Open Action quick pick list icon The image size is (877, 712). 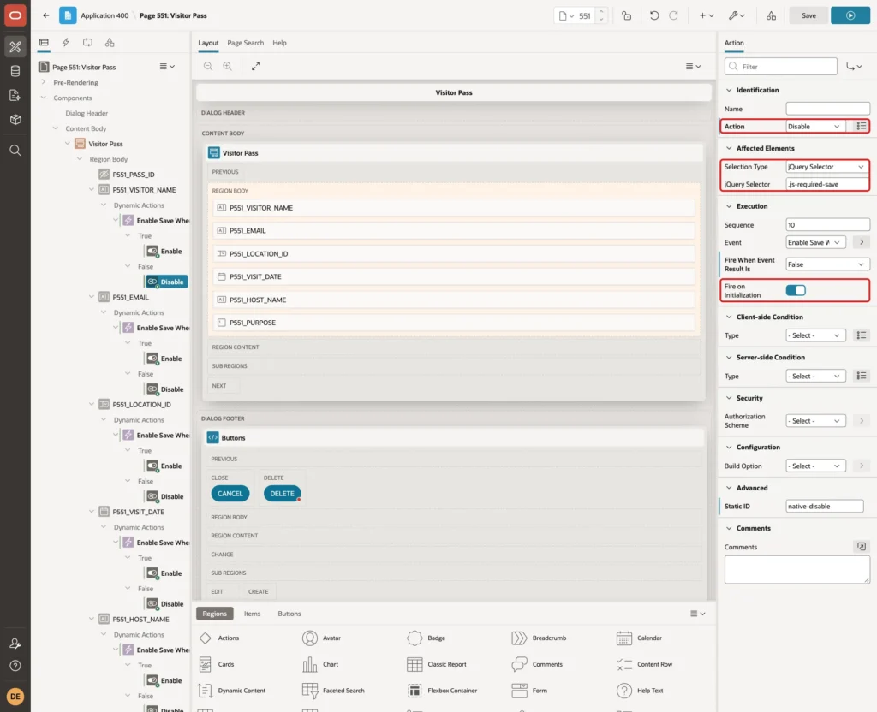pyautogui.click(x=862, y=127)
